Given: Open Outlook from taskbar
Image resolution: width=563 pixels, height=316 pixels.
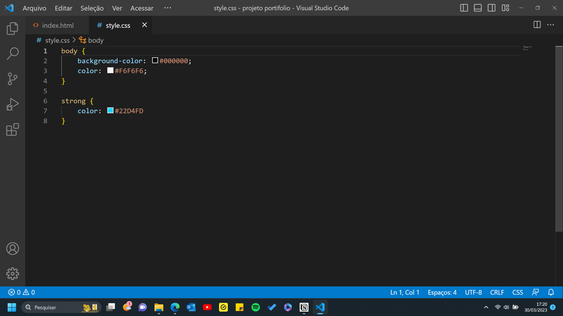Looking at the screenshot, I should pyautogui.click(x=191, y=307).
